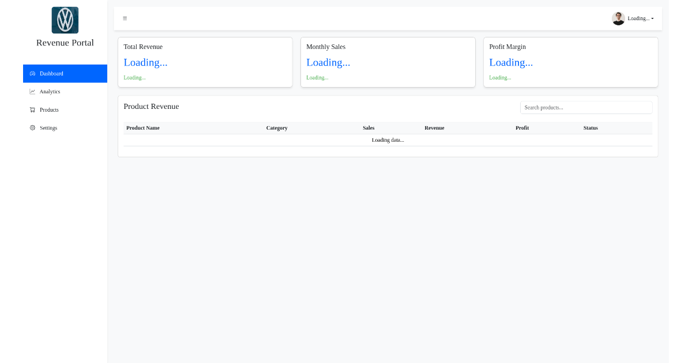Image resolution: width=692 pixels, height=363 pixels.
Task: Click the Settings gear icon
Action: [x=32, y=127]
